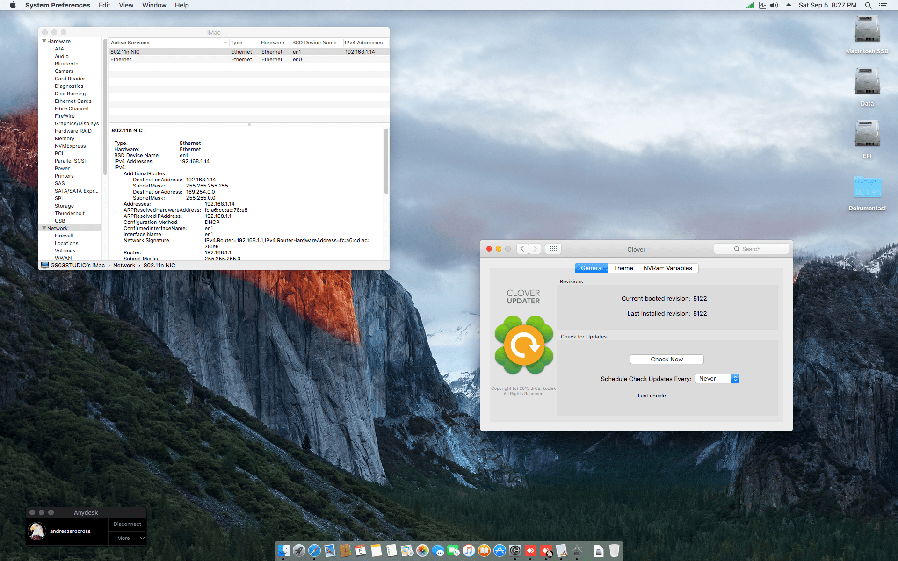898x561 pixels.
Task: Open Reminders icon in Dock
Action: 391,551
